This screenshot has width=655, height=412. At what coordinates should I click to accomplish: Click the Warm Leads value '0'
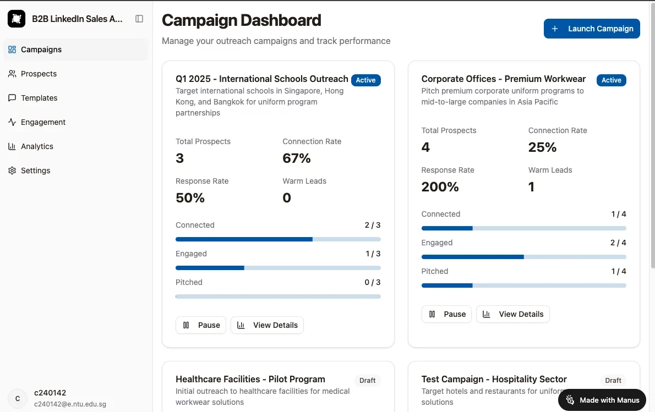pyautogui.click(x=287, y=198)
